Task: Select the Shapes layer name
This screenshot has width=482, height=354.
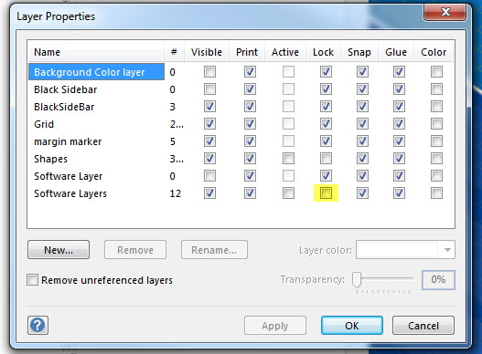Action: (x=50, y=159)
